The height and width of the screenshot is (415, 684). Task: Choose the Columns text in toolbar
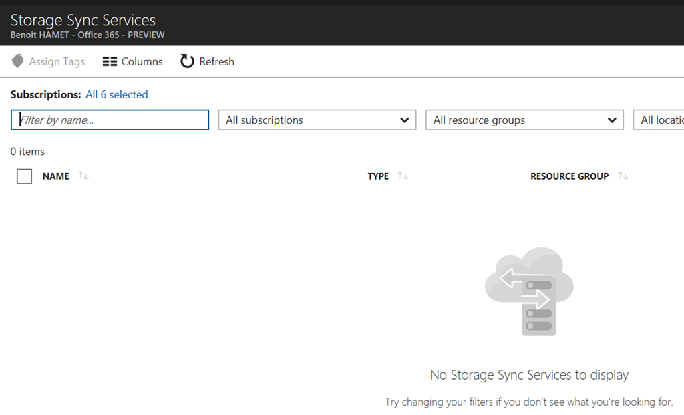click(x=142, y=61)
